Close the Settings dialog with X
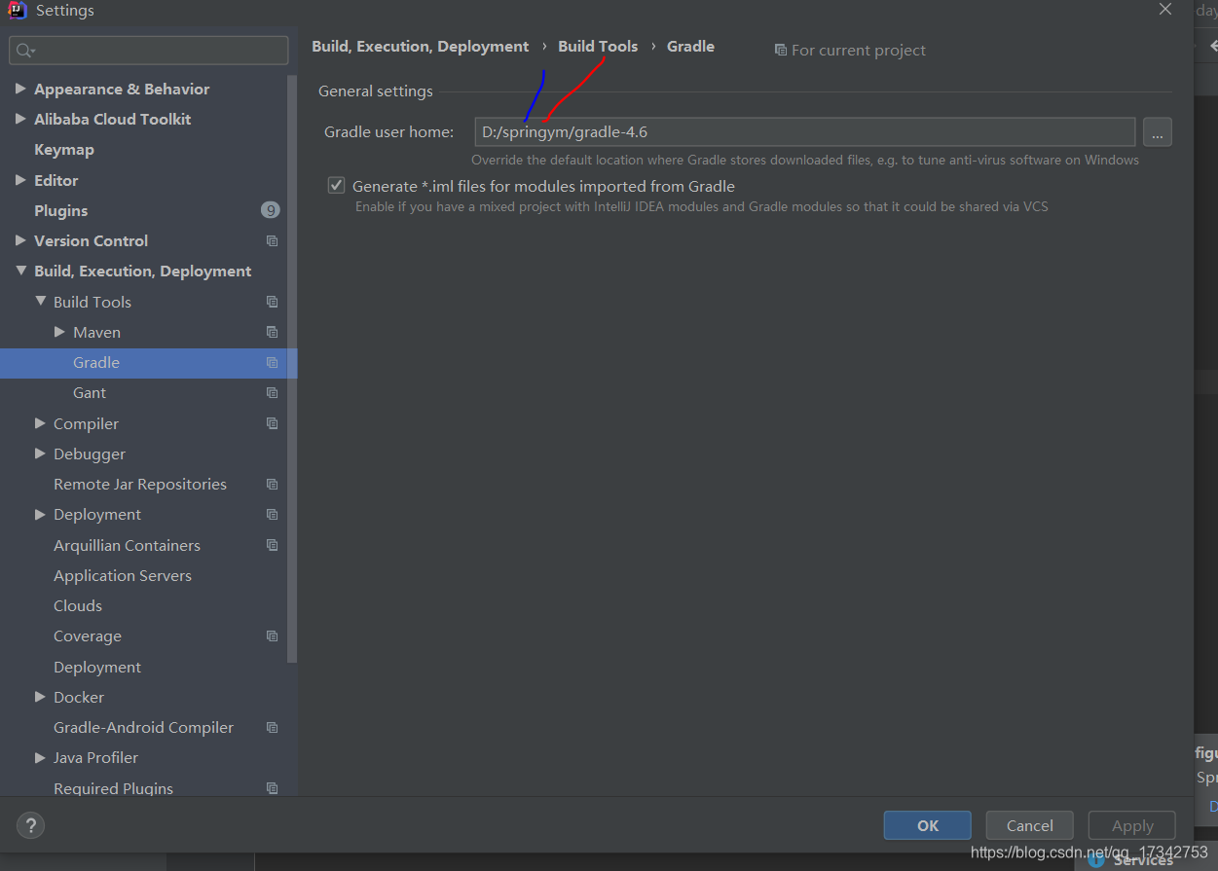 (x=1165, y=9)
